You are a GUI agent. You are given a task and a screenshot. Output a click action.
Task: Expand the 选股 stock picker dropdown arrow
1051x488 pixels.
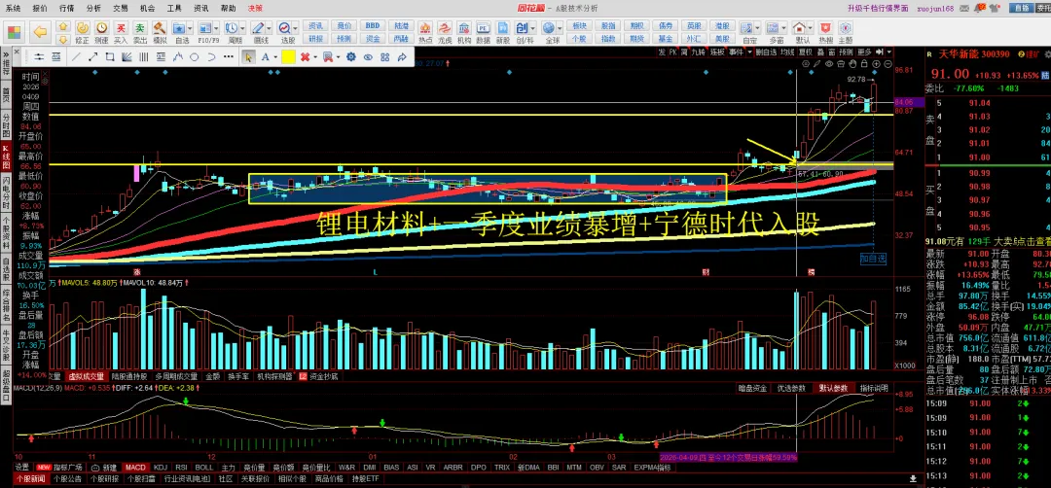pos(295,28)
